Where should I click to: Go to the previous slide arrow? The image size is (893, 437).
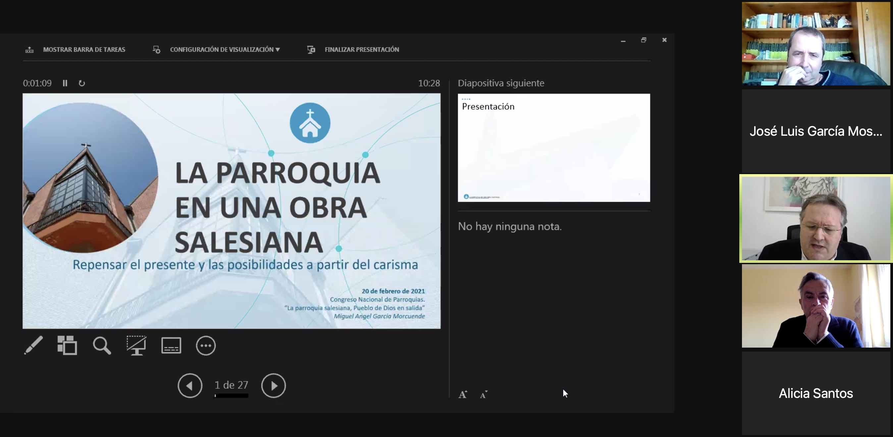[x=190, y=385]
